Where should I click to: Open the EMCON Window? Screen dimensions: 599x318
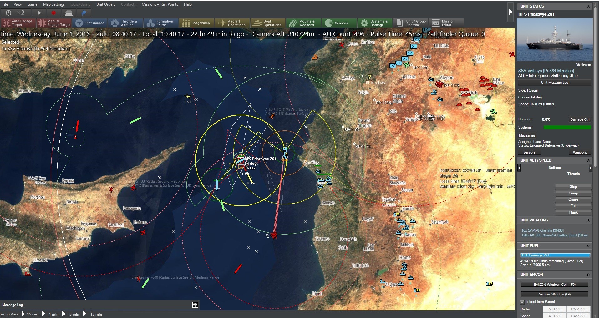(x=554, y=285)
